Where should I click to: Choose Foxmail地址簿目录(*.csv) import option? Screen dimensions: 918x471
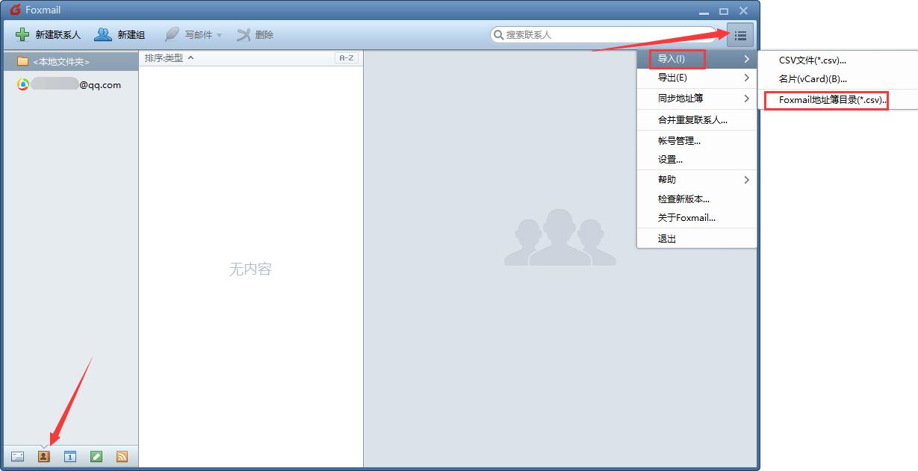838,100
